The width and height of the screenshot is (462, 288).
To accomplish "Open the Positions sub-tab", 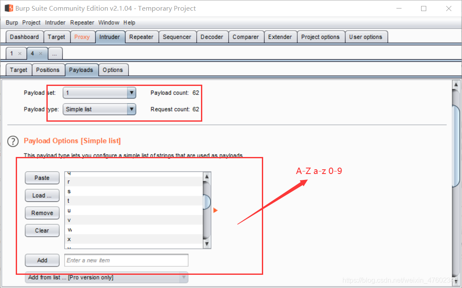I will tap(48, 70).
